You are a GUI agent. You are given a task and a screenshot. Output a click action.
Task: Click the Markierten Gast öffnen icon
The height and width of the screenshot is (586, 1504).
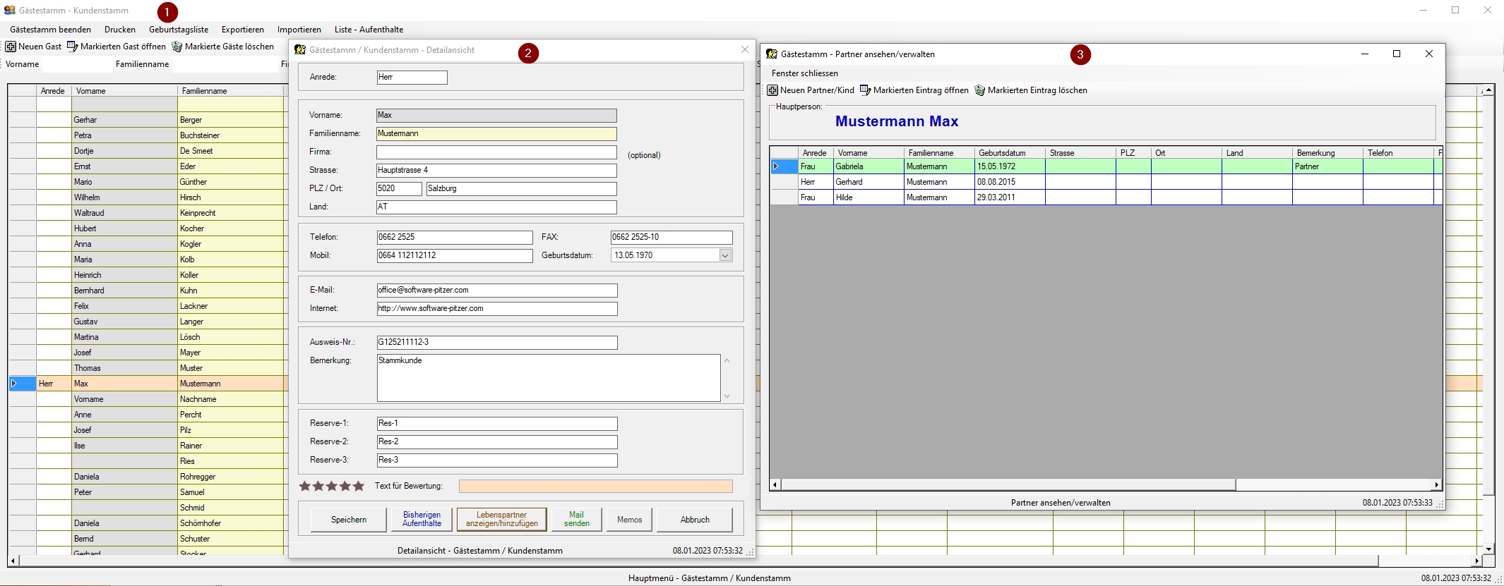pyautogui.click(x=72, y=47)
